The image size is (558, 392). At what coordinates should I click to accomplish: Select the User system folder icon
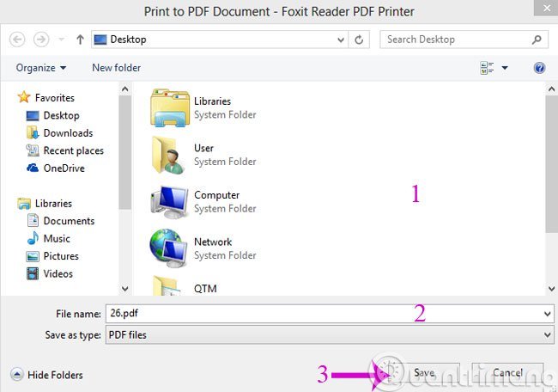coord(168,155)
